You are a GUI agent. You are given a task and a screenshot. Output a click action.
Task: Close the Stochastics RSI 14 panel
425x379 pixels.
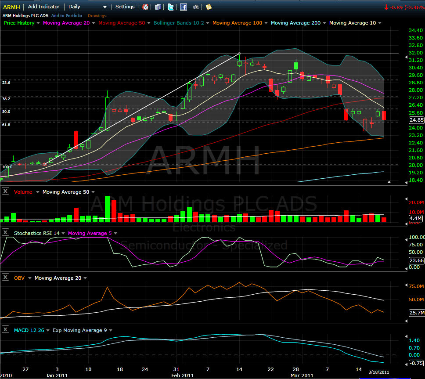click(5, 232)
